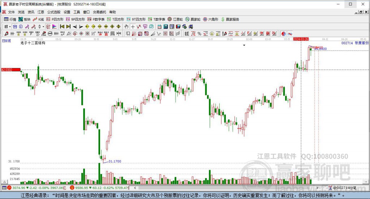Open the T数字表 tool

pos(157,19)
